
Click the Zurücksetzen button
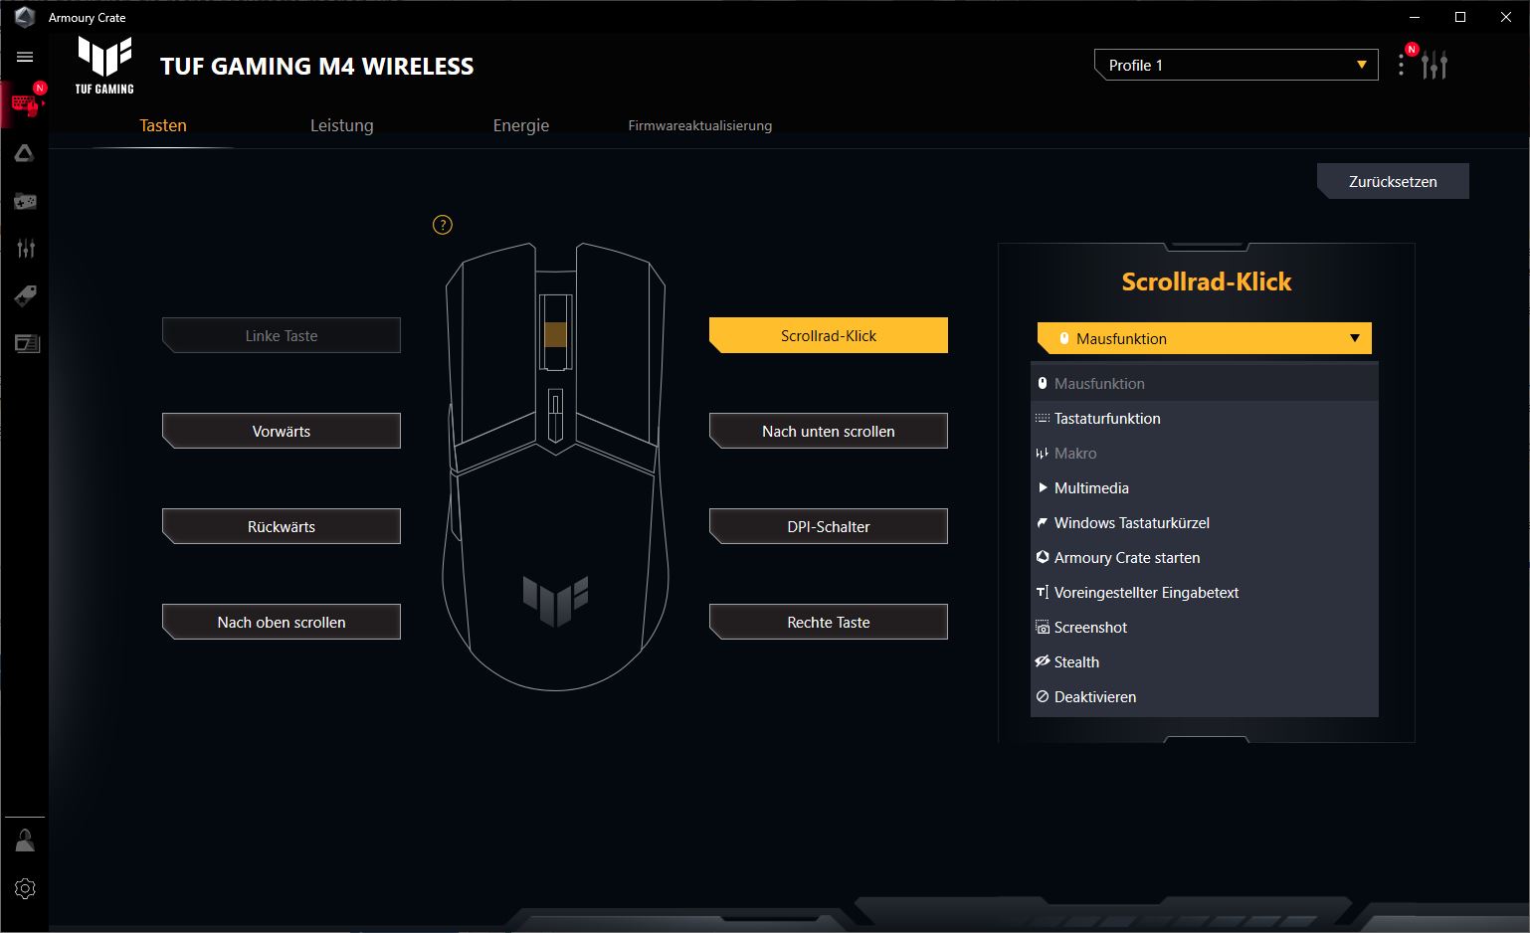point(1393,181)
